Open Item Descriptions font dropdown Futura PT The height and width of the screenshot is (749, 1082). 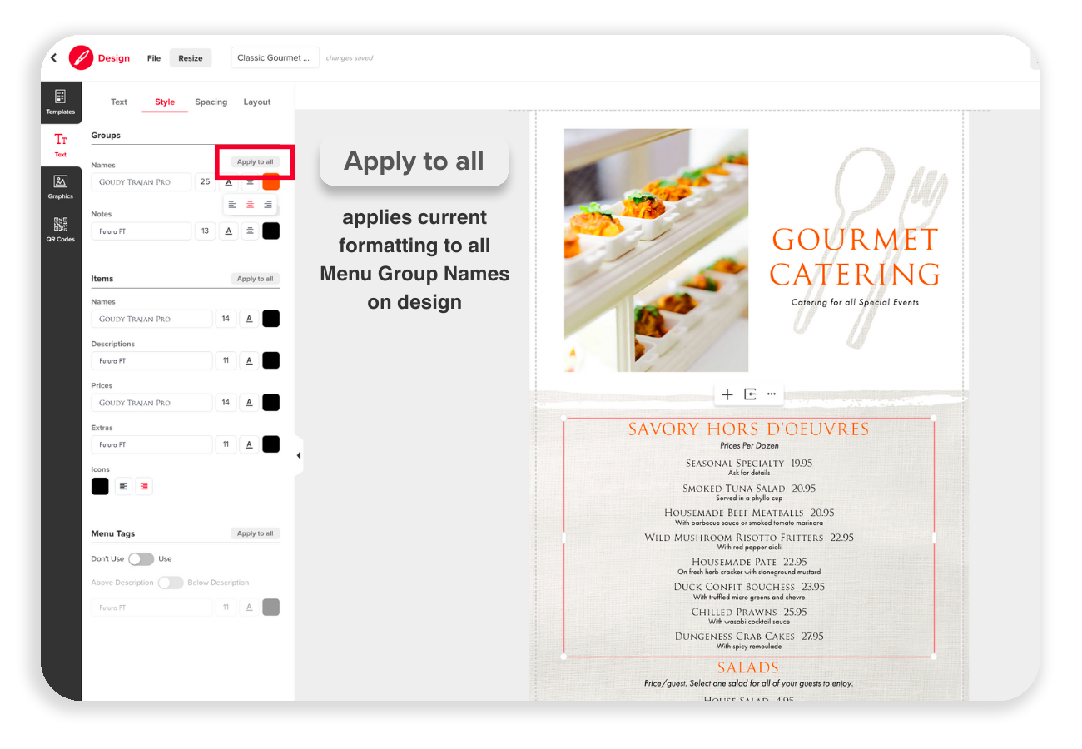click(151, 361)
